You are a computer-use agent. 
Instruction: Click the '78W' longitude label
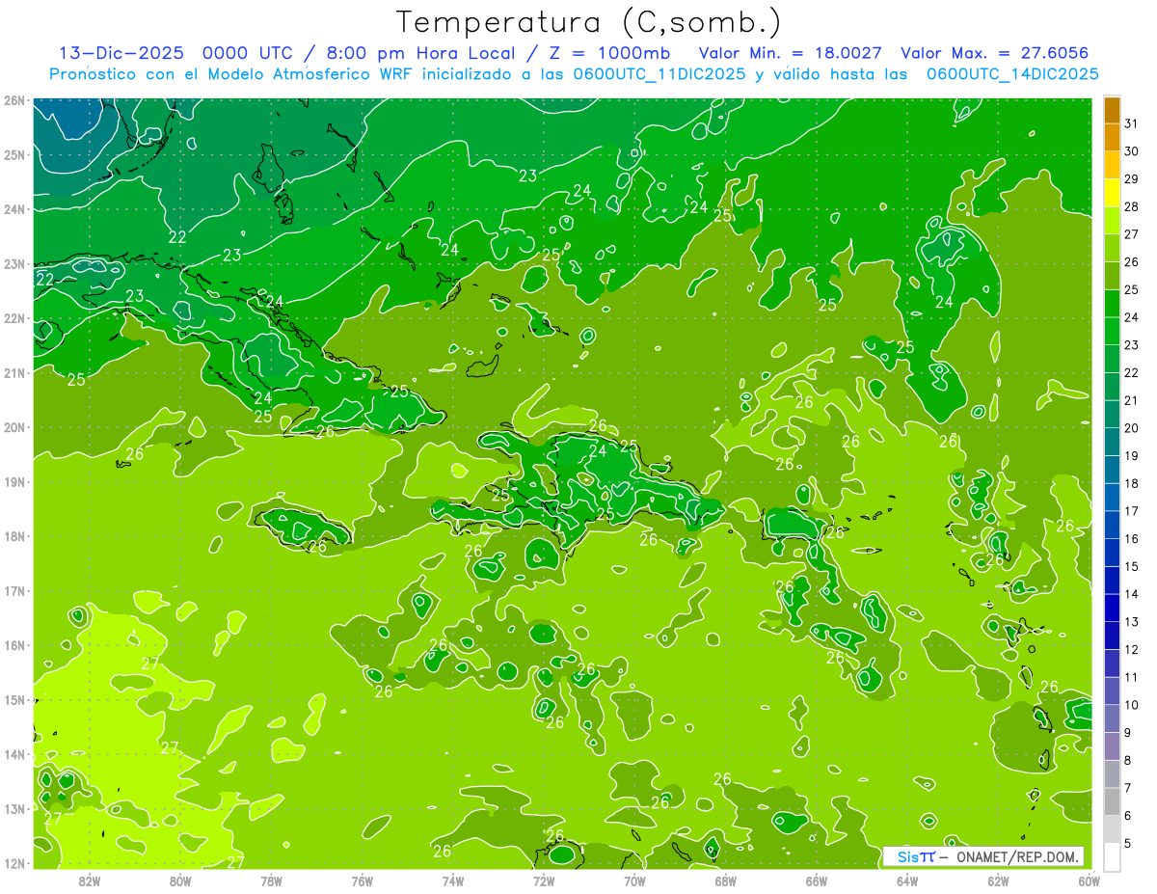point(271,880)
